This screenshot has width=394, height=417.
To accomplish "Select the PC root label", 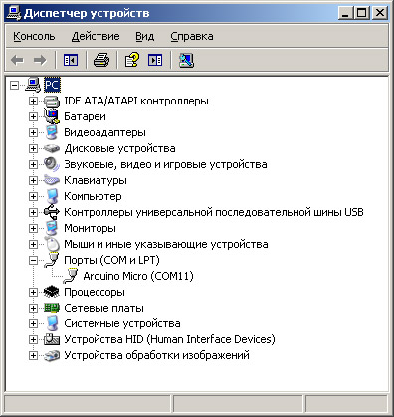I will [x=52, y=85].
